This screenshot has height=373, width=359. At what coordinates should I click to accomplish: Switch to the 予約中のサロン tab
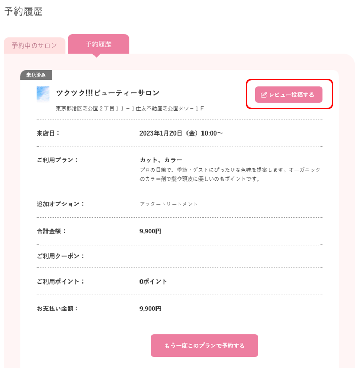click(x=35, y=46)
